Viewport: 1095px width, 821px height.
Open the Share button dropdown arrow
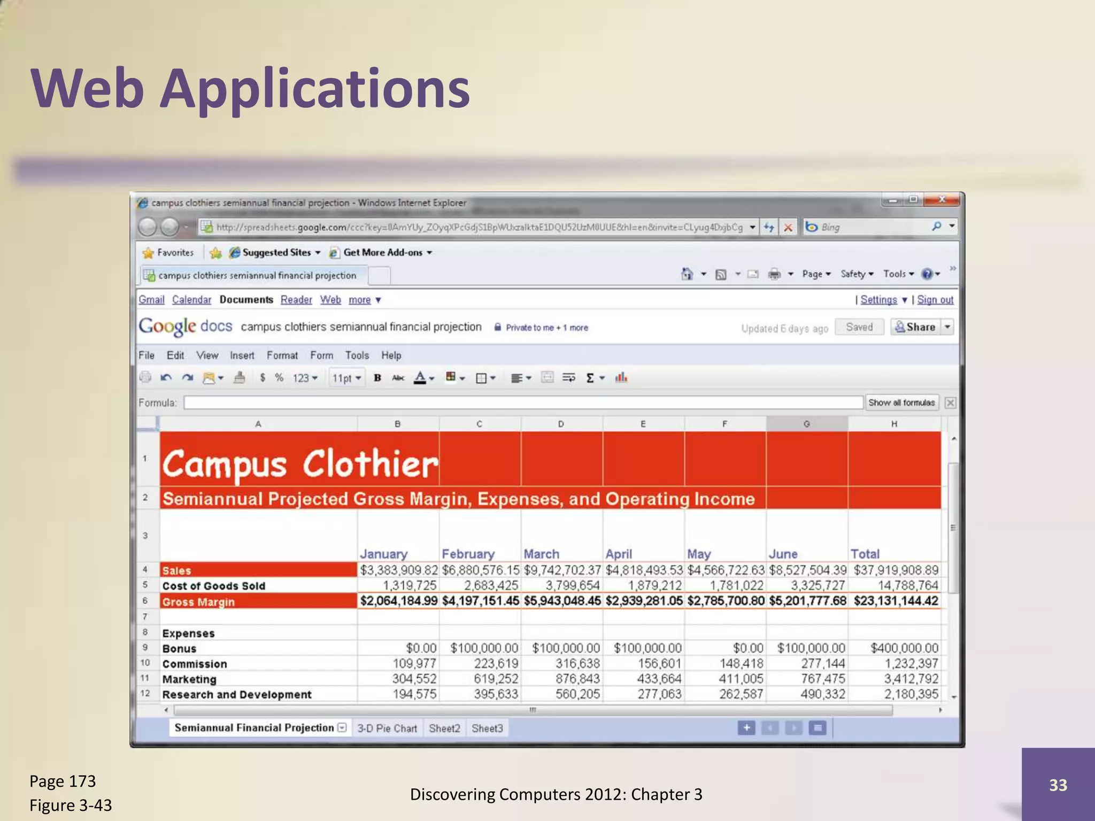point(947,327)
